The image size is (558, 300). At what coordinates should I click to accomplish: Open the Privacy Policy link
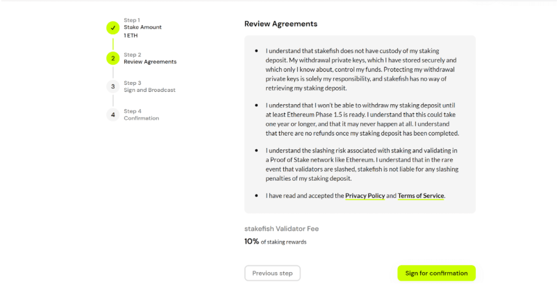pos(365,196)
